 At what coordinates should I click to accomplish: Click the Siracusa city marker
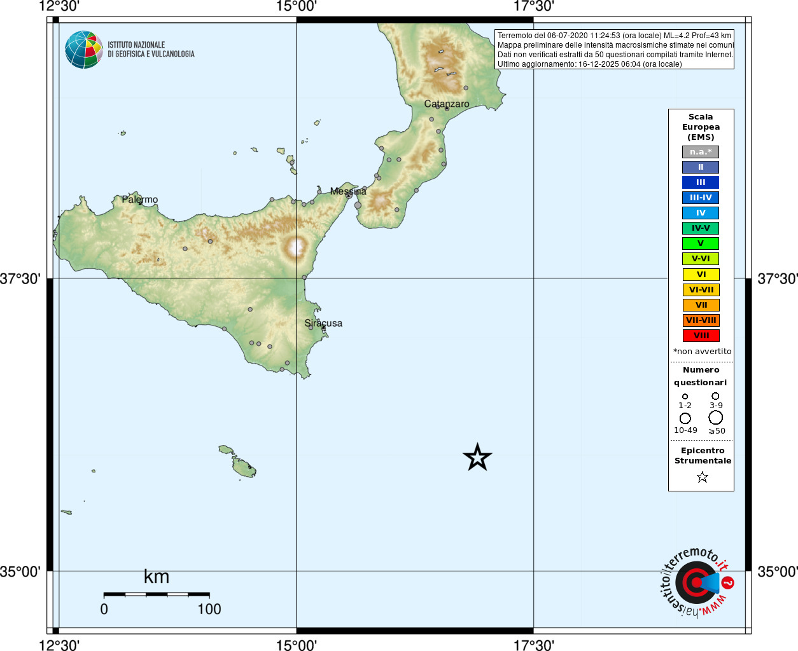324,328
